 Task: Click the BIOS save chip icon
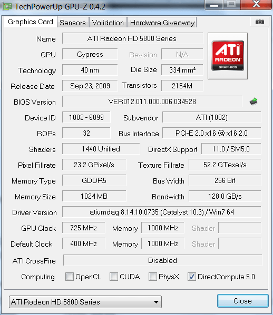pyautogui.click(x=253, y=101)
